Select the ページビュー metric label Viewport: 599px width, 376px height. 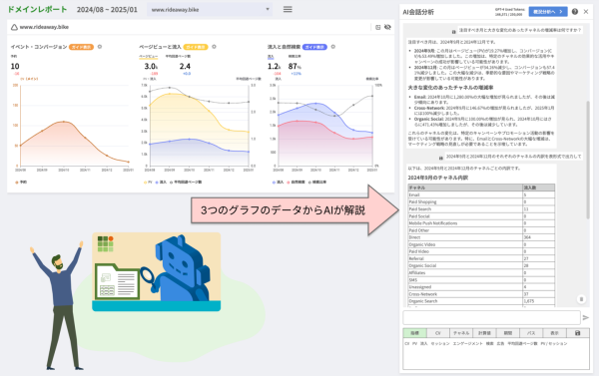(x=148, y=56)
